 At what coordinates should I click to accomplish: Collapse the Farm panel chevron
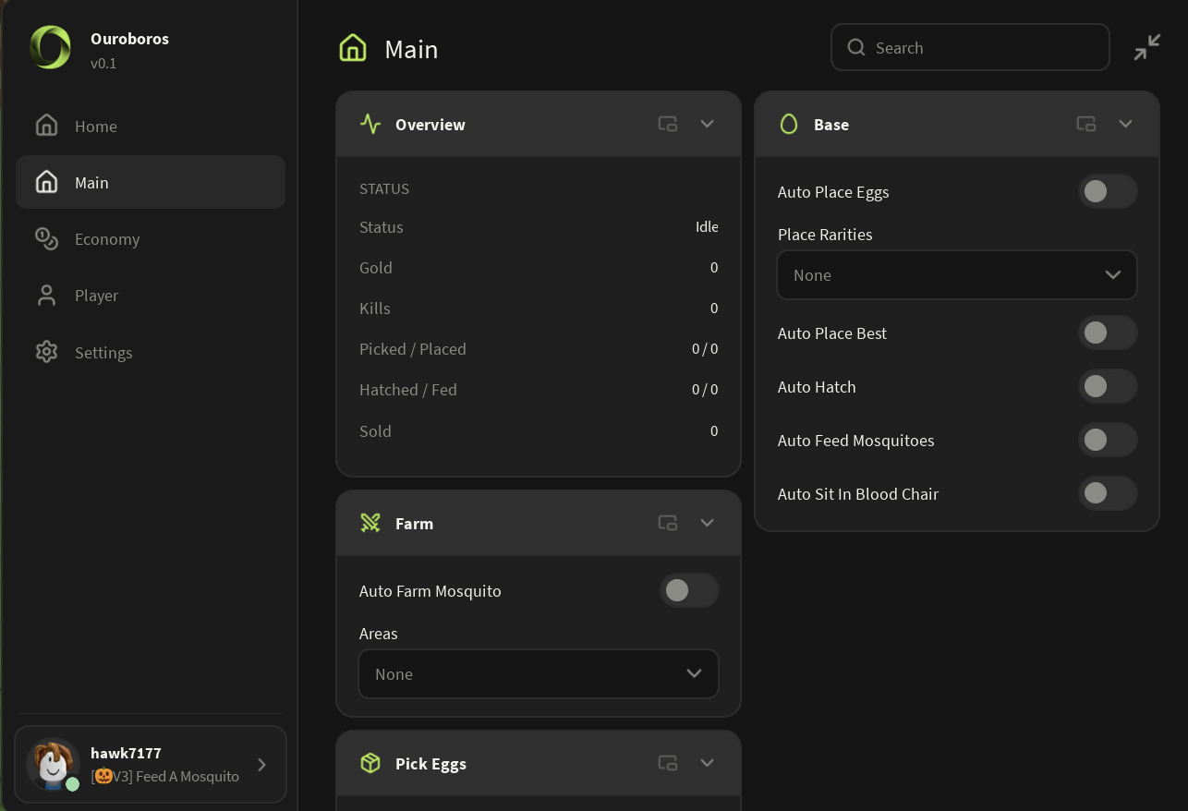click(707, 523)
